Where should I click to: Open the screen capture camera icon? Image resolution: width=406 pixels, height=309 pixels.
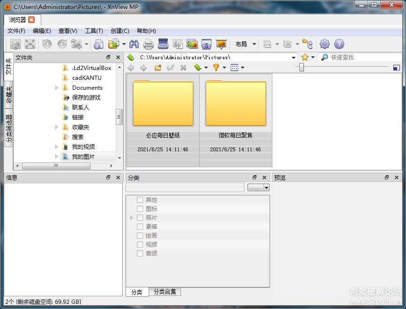click(206, 44)
